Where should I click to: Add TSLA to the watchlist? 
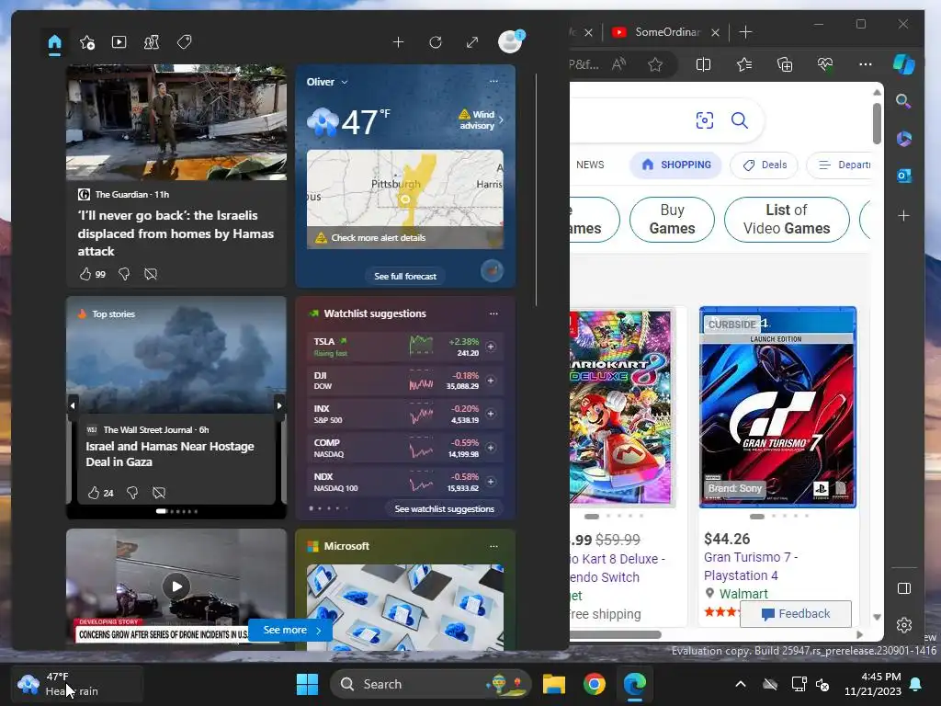(x=491, y=347)
